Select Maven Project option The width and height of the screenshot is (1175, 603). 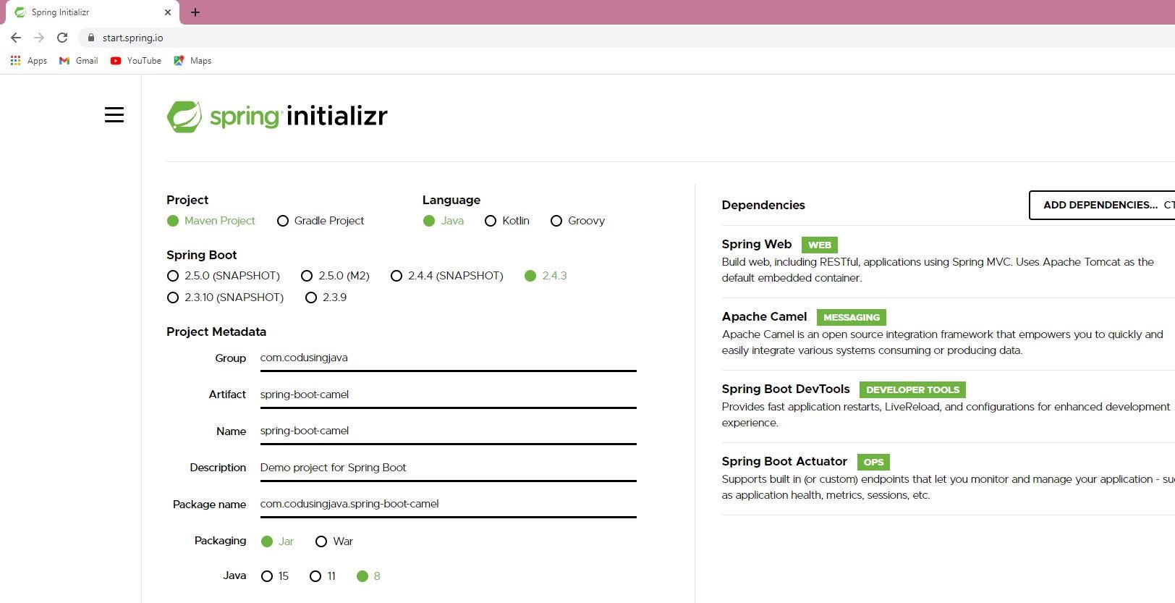[211, 221]
